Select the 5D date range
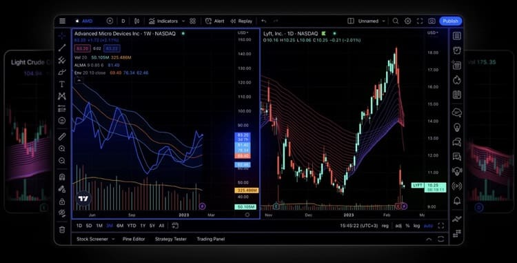This screenshot has height=263, width=517. (89, 226)
